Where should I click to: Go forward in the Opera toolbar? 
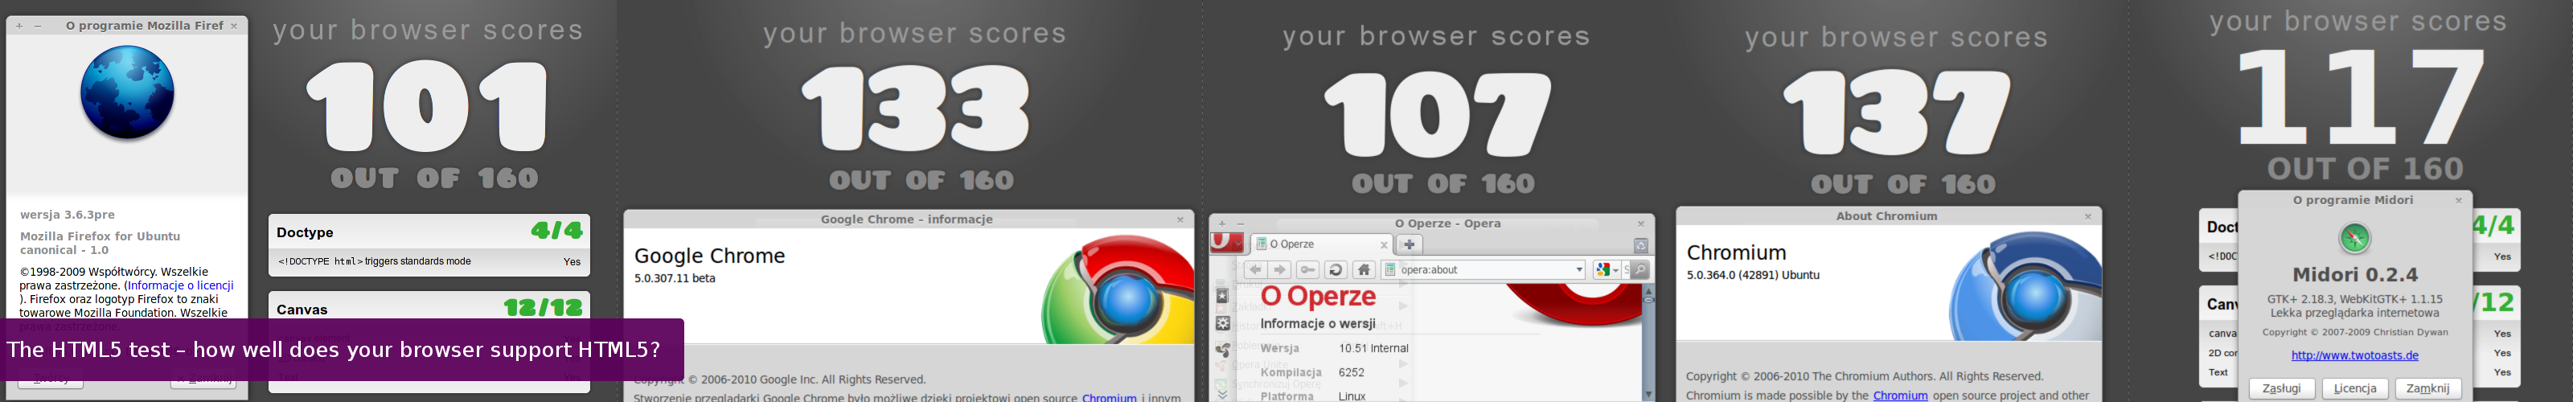click(x=1279, y=270)
